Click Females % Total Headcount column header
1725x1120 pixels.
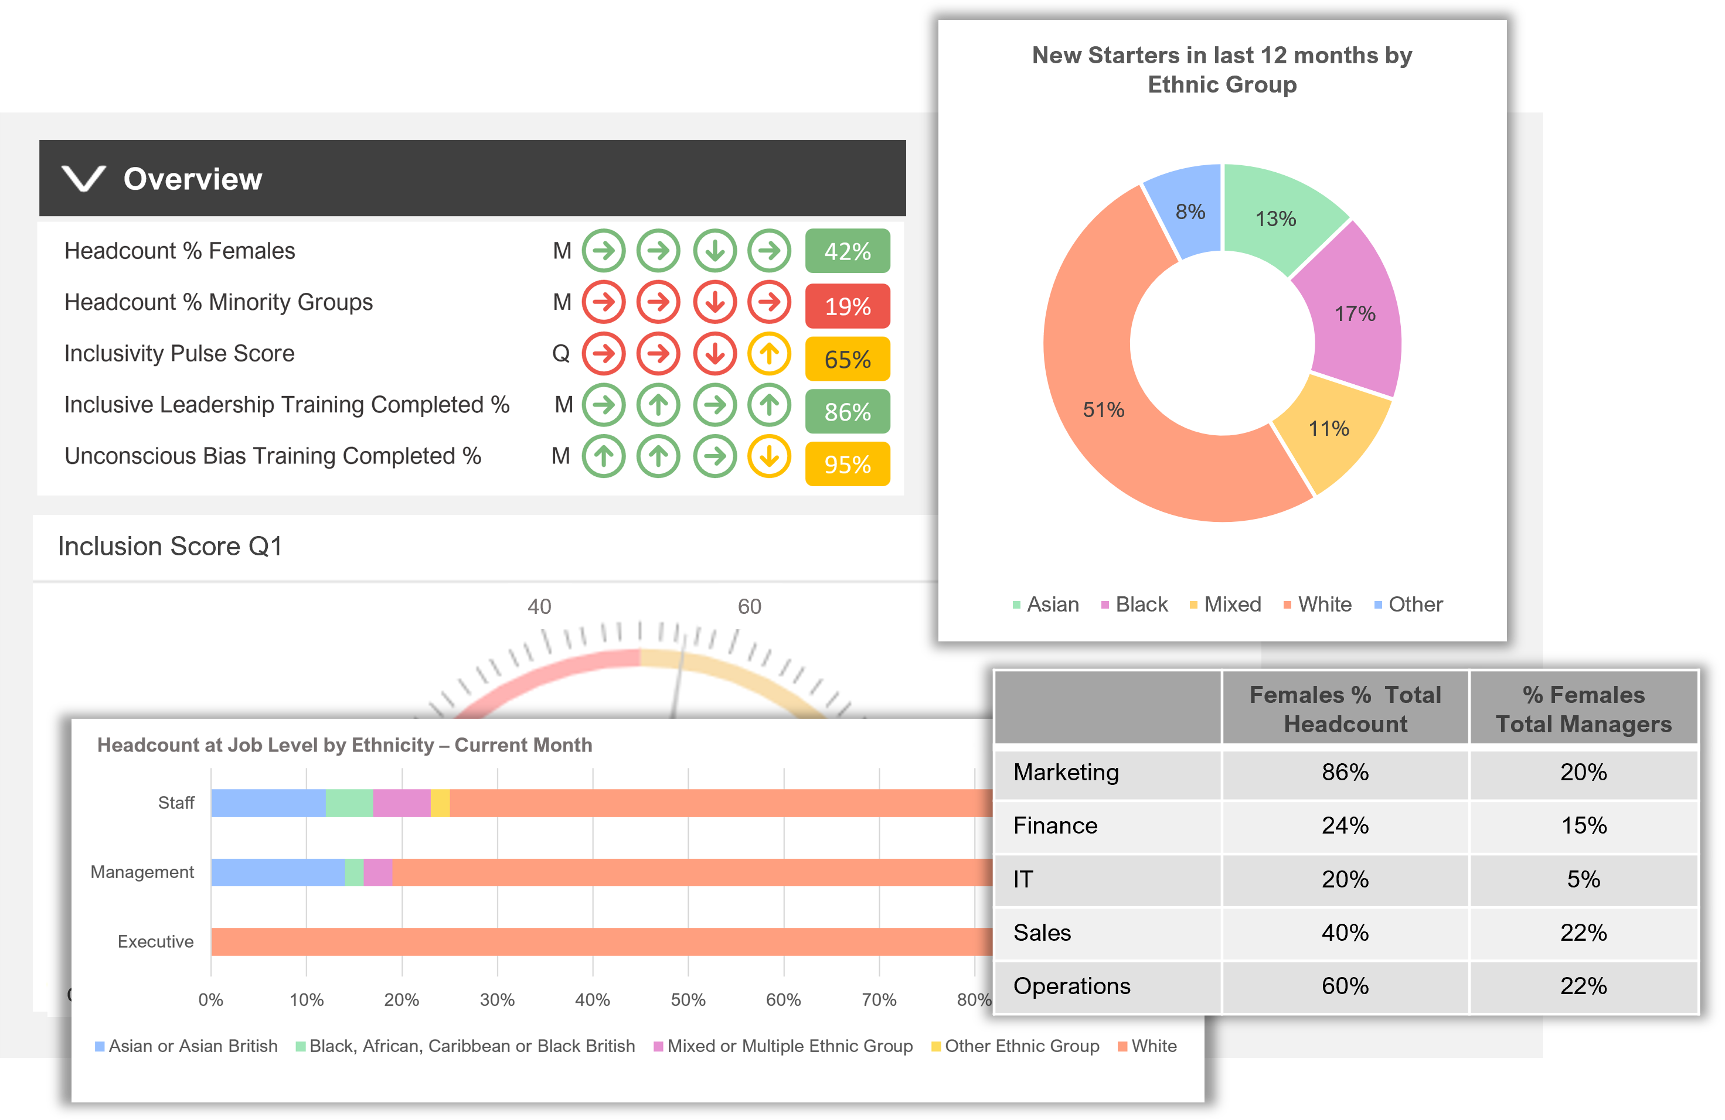tap(1345, 709)
